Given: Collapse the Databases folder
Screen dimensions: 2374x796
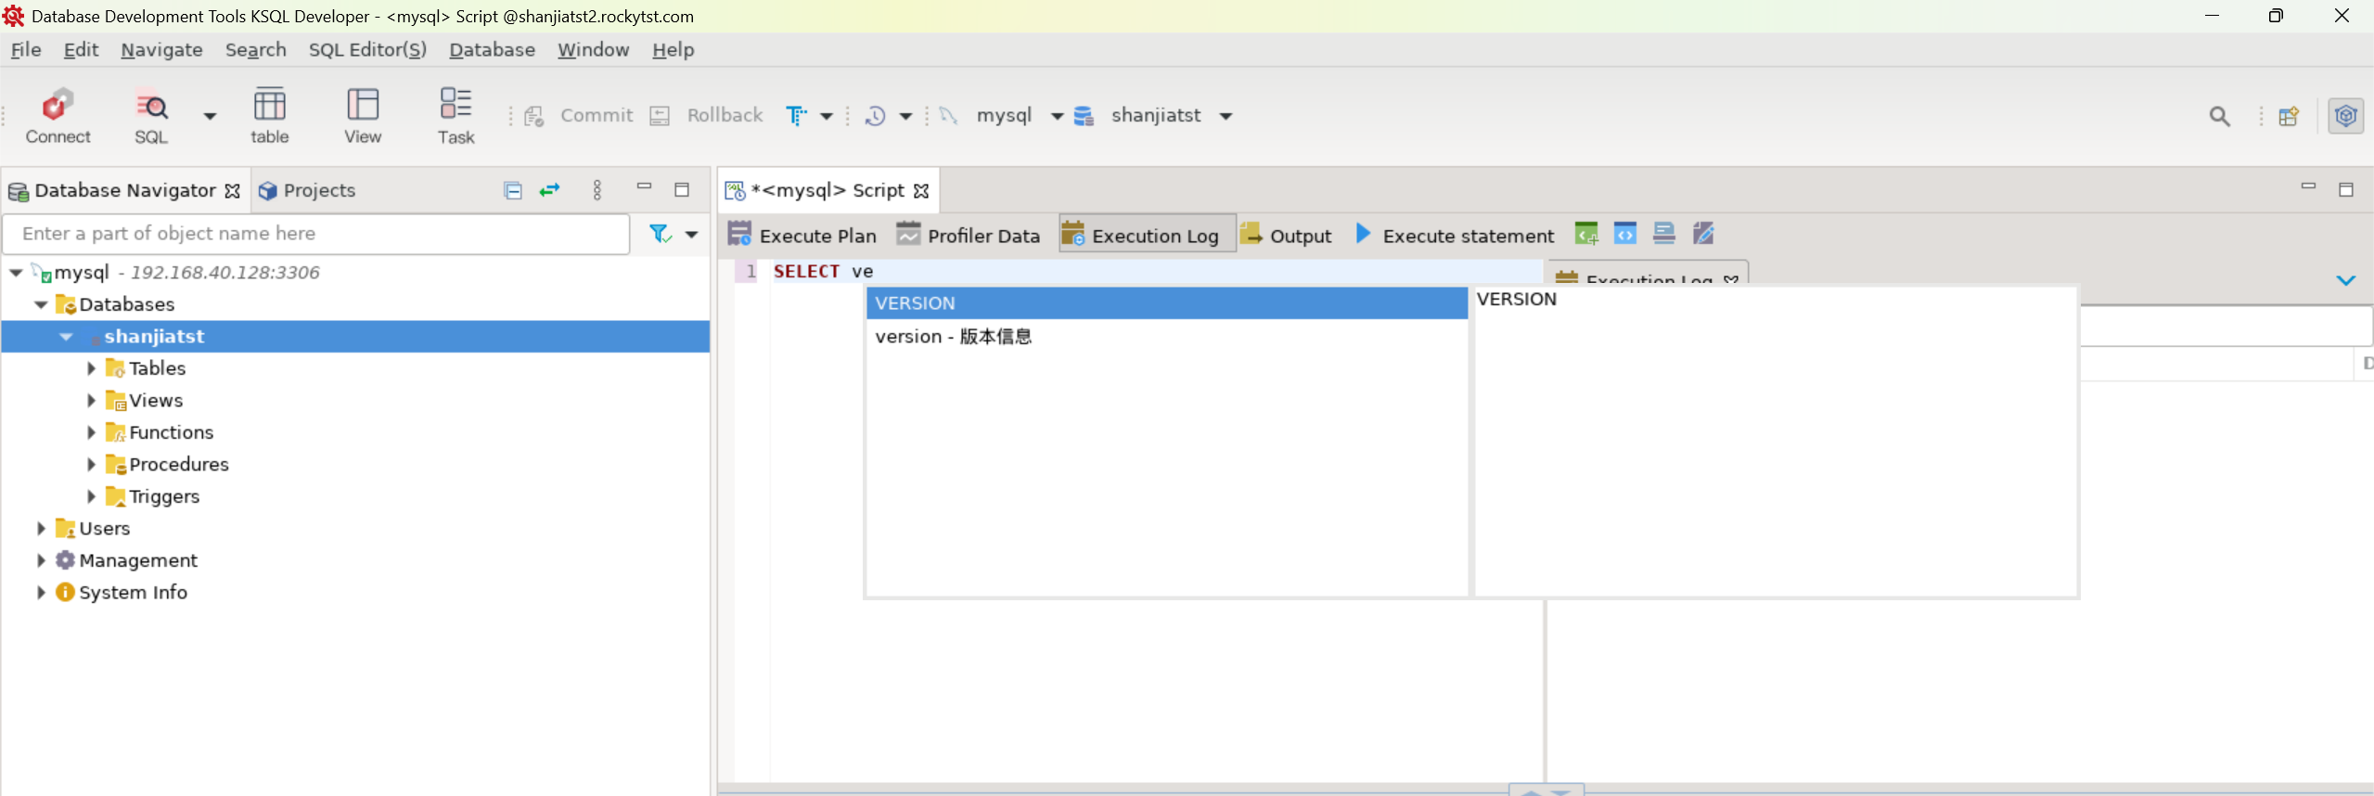Looking at the screenshot, I should click(41, 304).
